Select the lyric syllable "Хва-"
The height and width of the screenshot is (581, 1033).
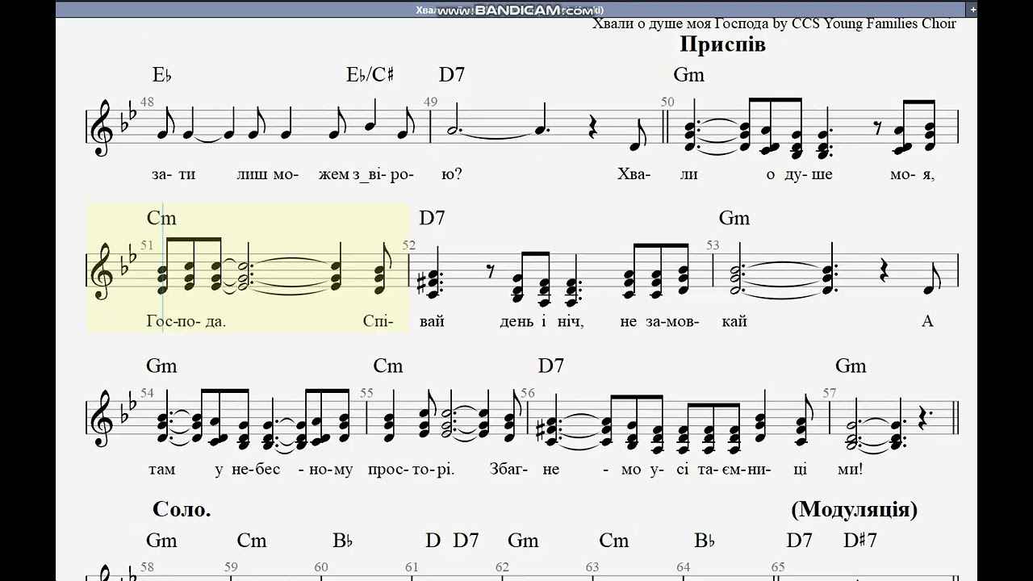(x=633, y=173)
